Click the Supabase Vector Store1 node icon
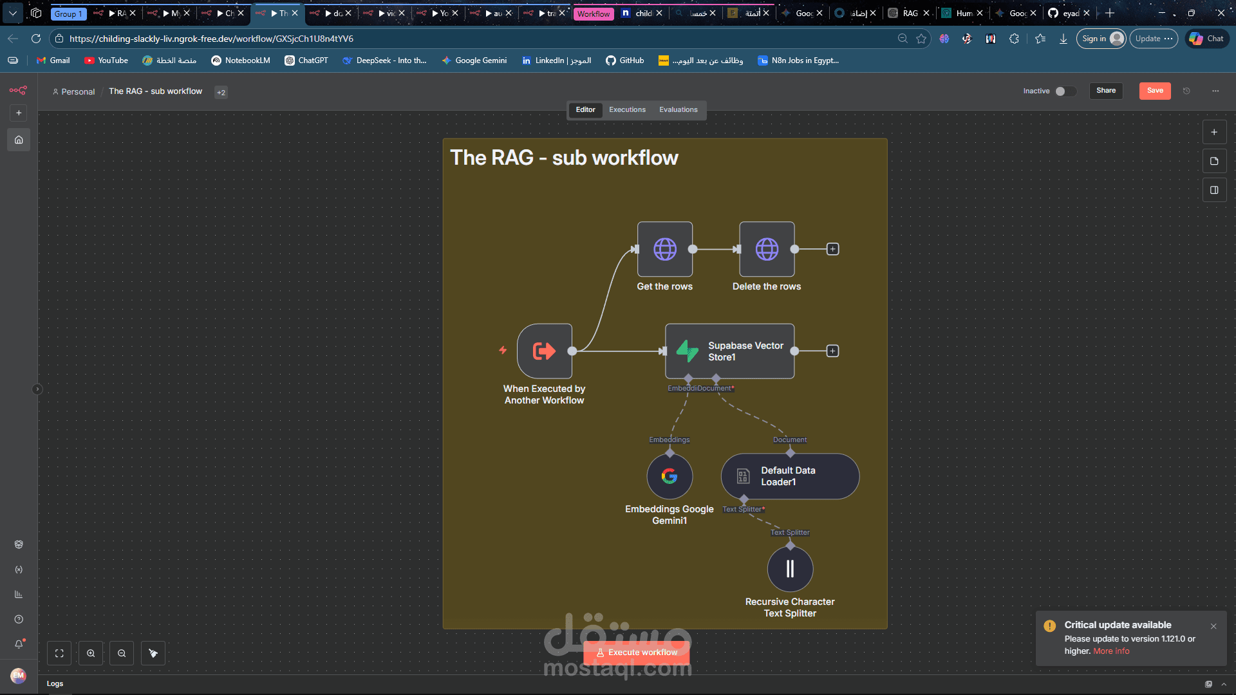 687,351
